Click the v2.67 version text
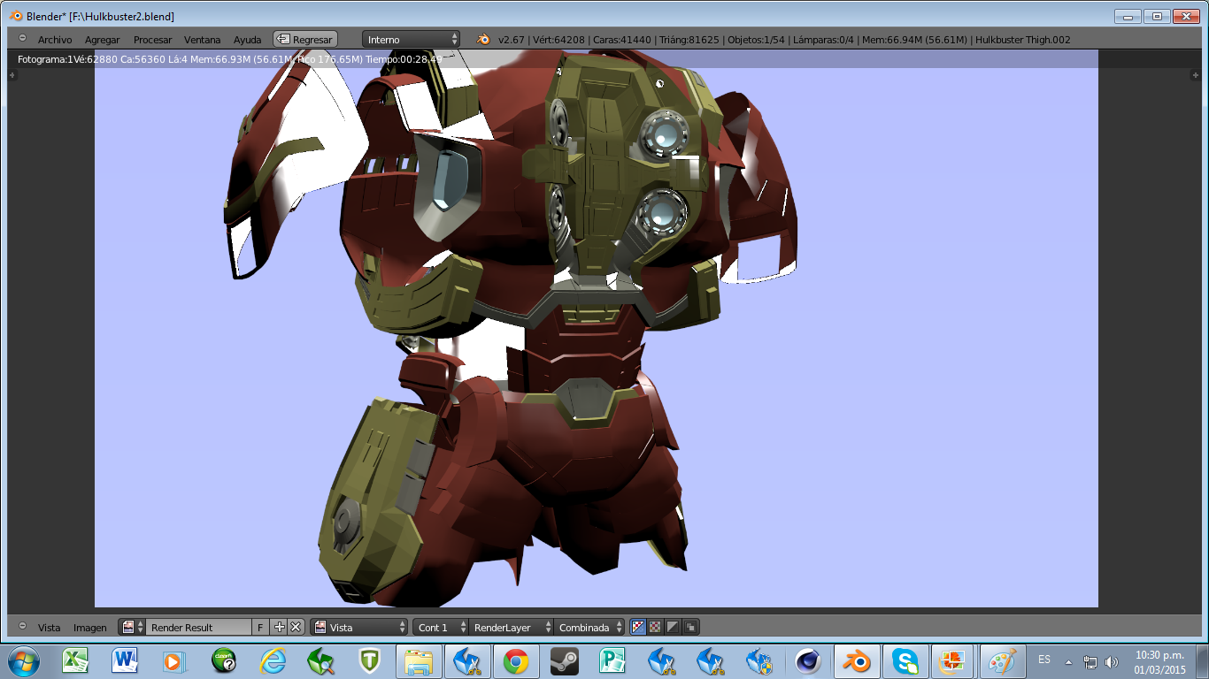This screenshot has width=1209, height=679. [512, 40]
